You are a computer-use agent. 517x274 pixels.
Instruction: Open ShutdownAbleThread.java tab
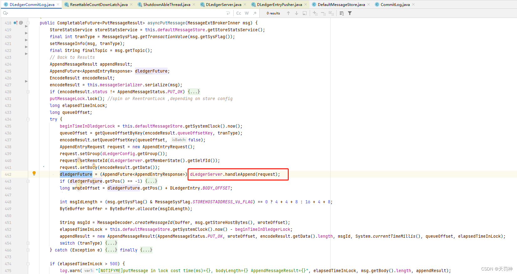coord(167,4)
